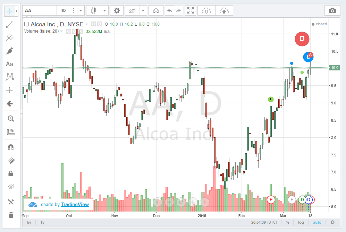Screen dimensions: 346x232
Task: Click the red E earnings marker
Action: click(271, 200)
